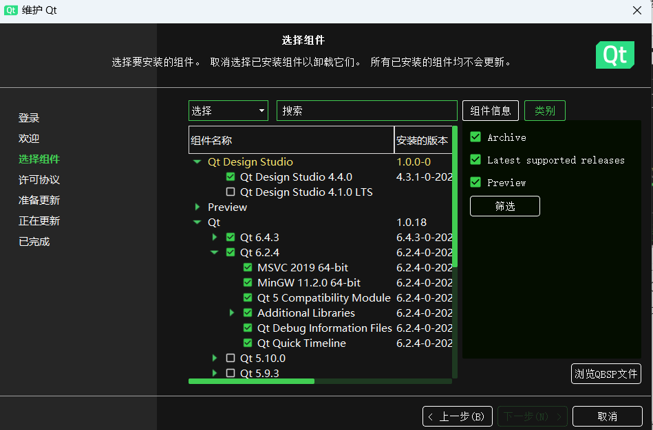Select the 欢迎 step in sidebar
This screenshot has width=653, height=430.
pyautogui.click(x=29, y=139)
